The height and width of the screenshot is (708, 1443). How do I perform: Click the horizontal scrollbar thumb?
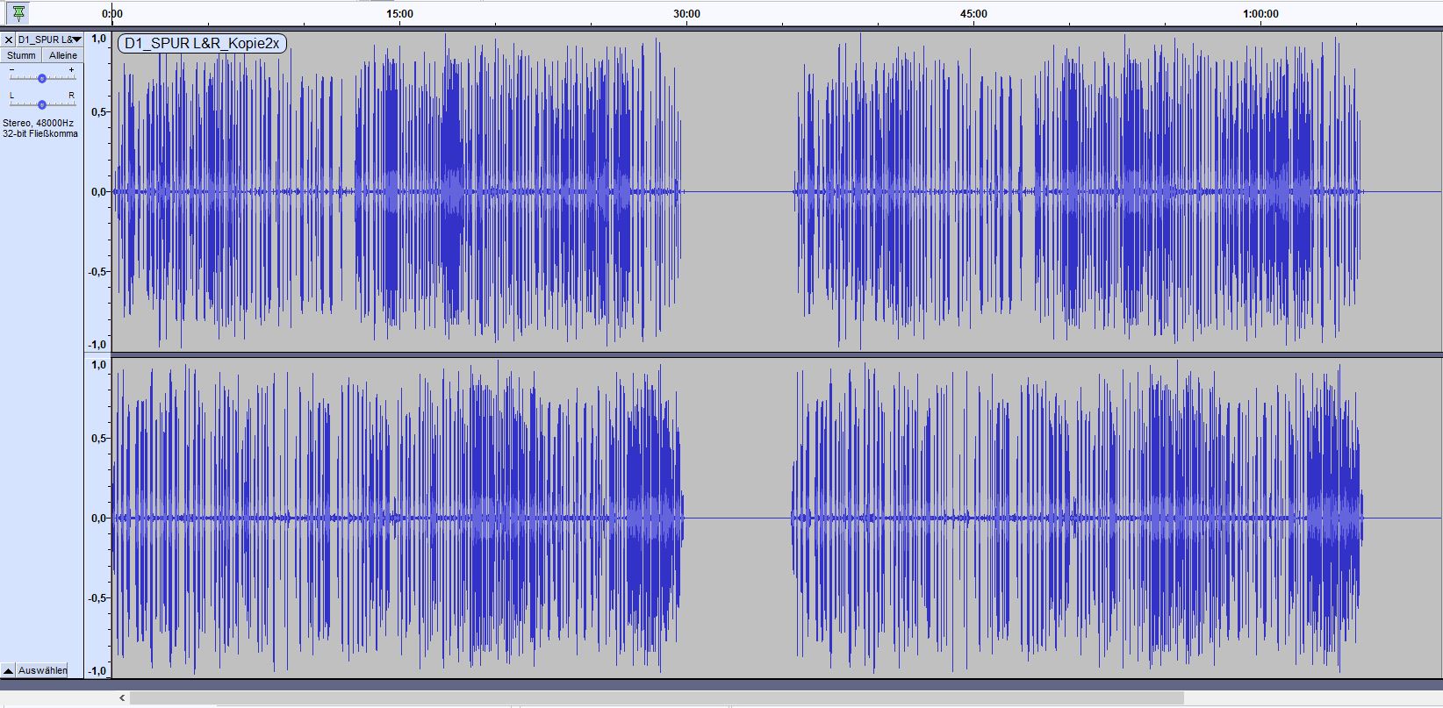[657, 698]
